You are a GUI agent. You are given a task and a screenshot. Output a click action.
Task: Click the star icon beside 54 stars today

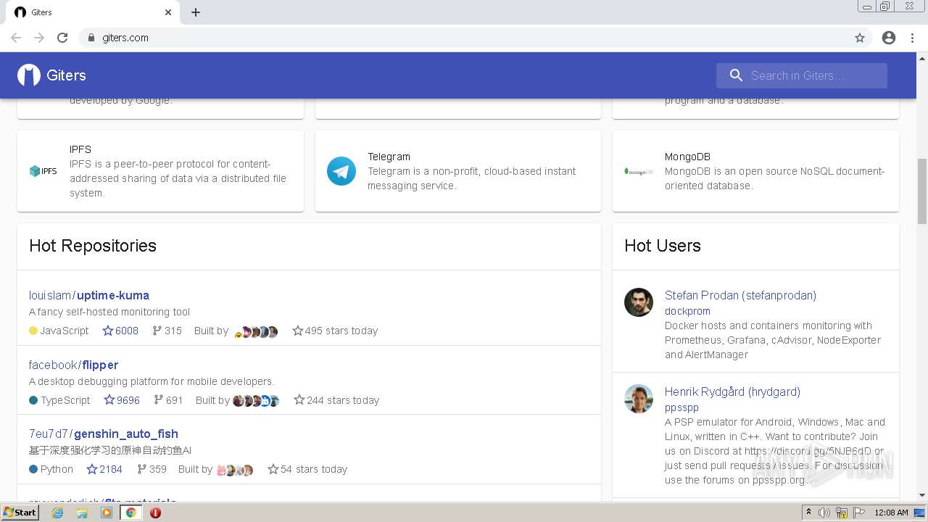click(x=273, y=469)
